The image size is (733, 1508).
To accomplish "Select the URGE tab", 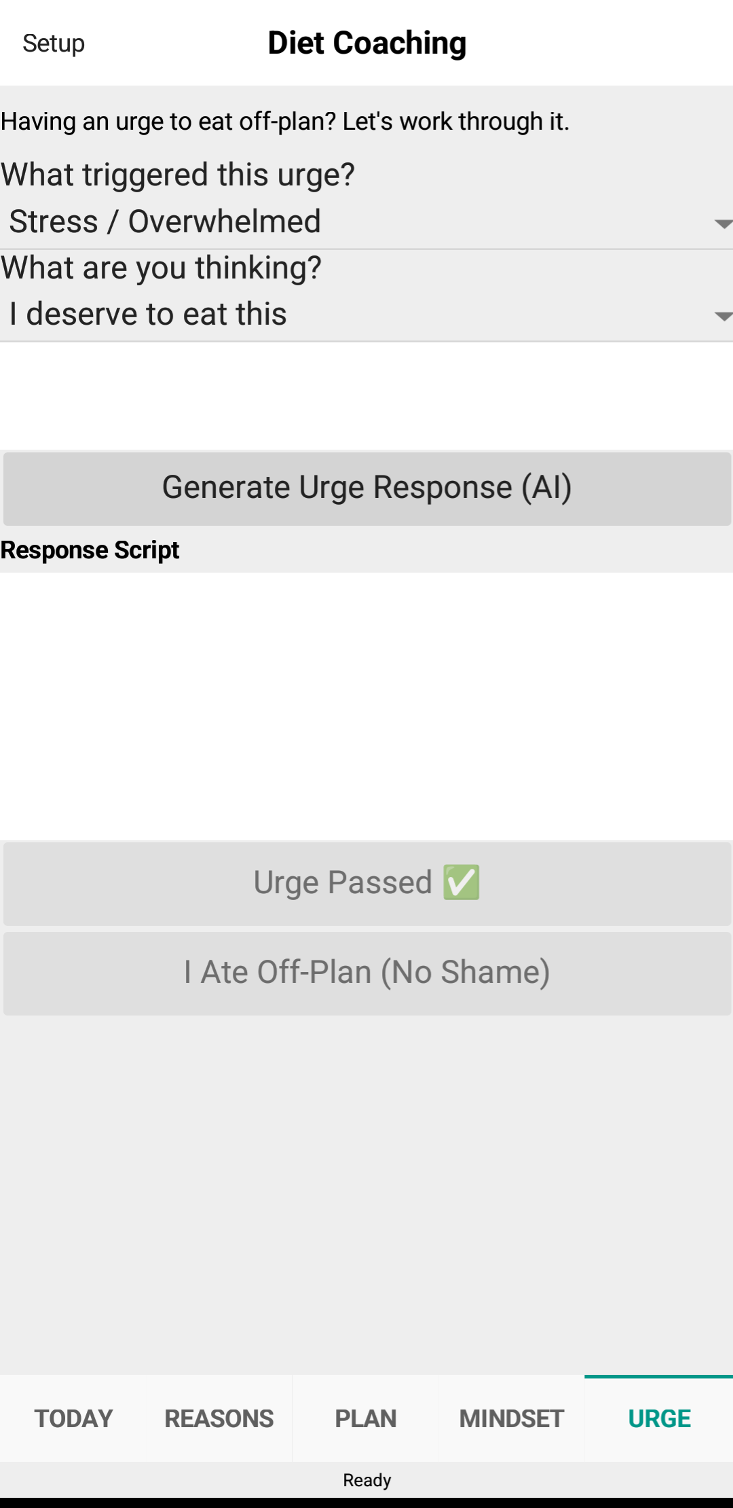I will click(658, 1418).
